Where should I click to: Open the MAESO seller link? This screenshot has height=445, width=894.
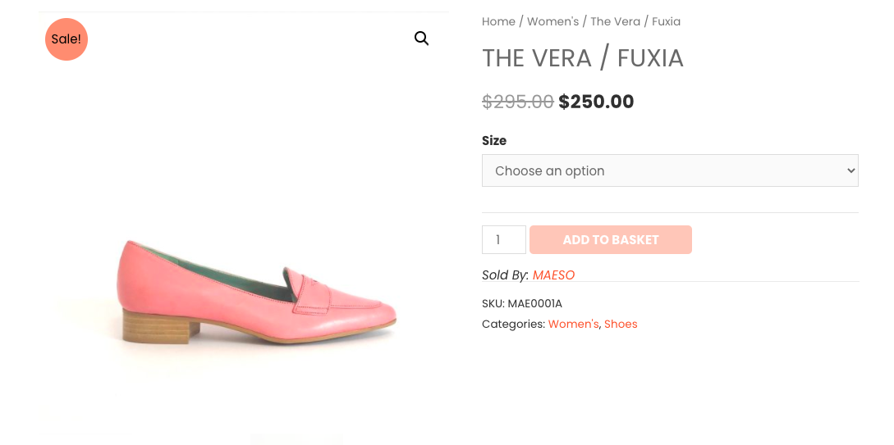tap(553, 275)
